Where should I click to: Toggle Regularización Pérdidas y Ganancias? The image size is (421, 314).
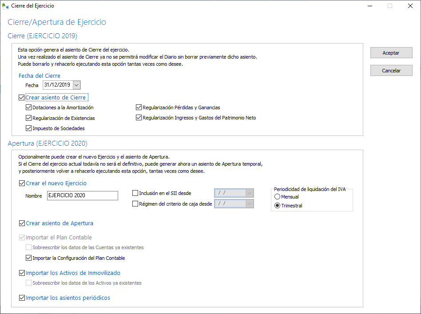point(139,107)
